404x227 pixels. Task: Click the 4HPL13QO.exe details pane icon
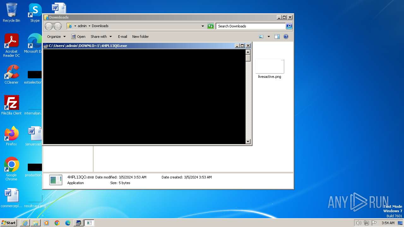56,180
